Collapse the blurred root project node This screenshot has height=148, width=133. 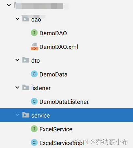9,5
